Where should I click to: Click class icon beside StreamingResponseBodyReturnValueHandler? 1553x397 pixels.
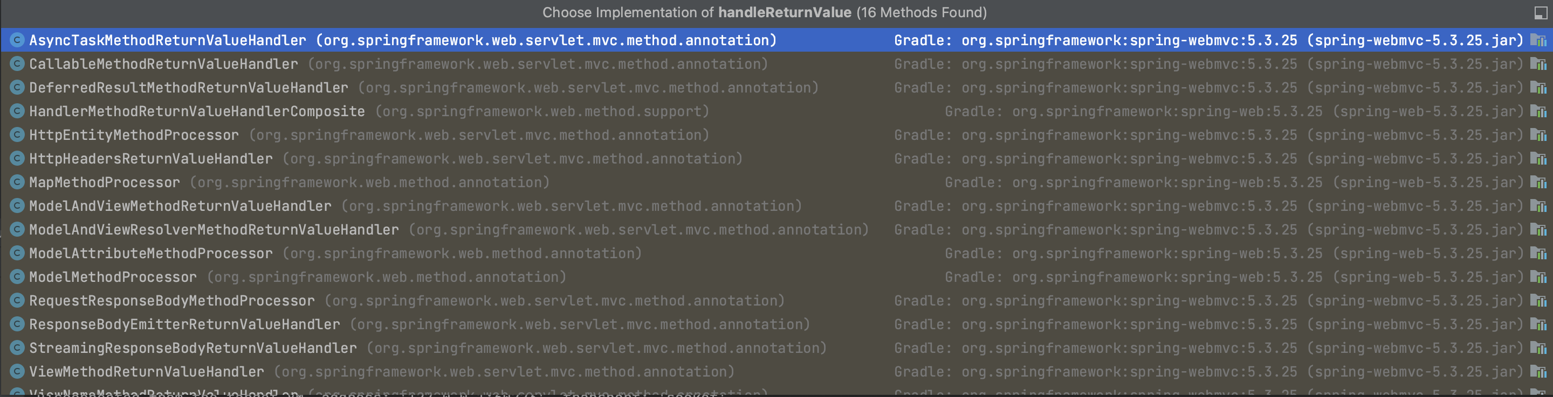pos(17,347)
